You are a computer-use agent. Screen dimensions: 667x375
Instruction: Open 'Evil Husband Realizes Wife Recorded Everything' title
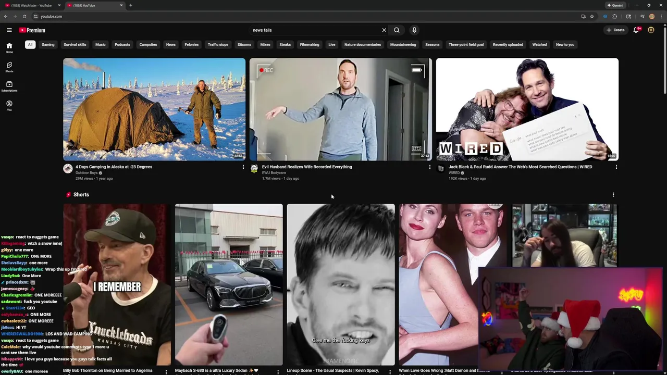tap(307, 167)
